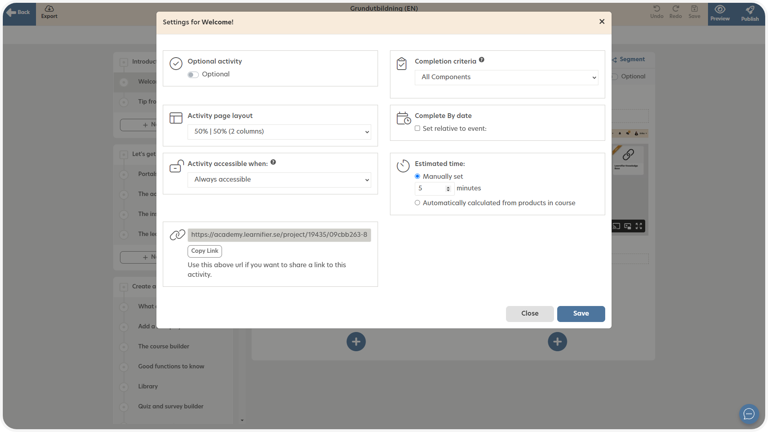
Task: Select Automatically calculated from products option
Action: pos(417,203)
